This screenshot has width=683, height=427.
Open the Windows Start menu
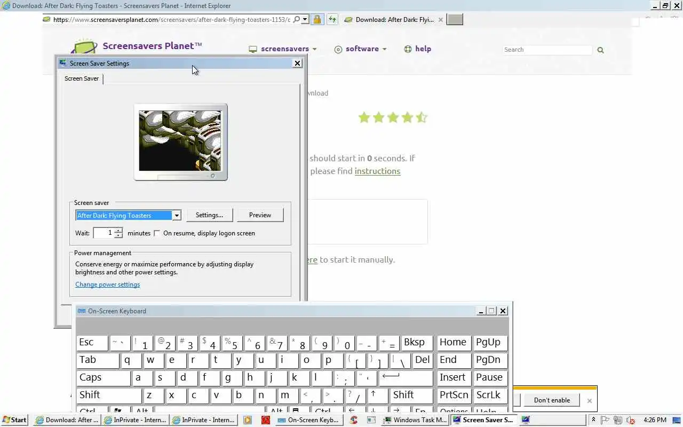click(15, 420)
